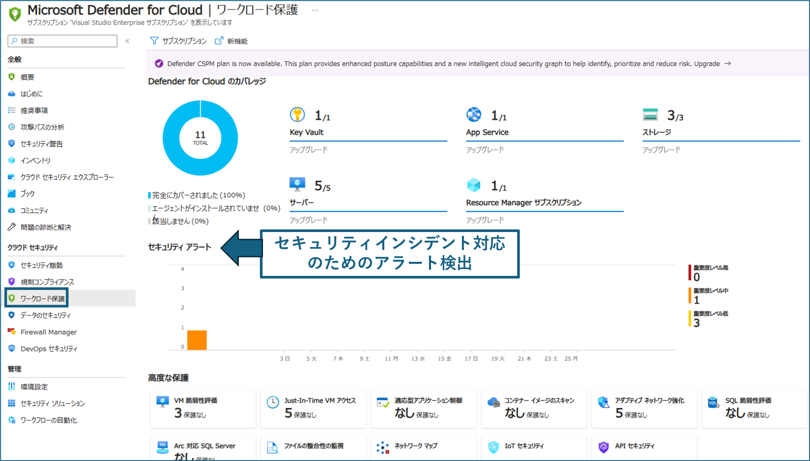Collapse the sidebar with the double chevron
Screen dimensions: 810x461
click(x=127, y=41)
